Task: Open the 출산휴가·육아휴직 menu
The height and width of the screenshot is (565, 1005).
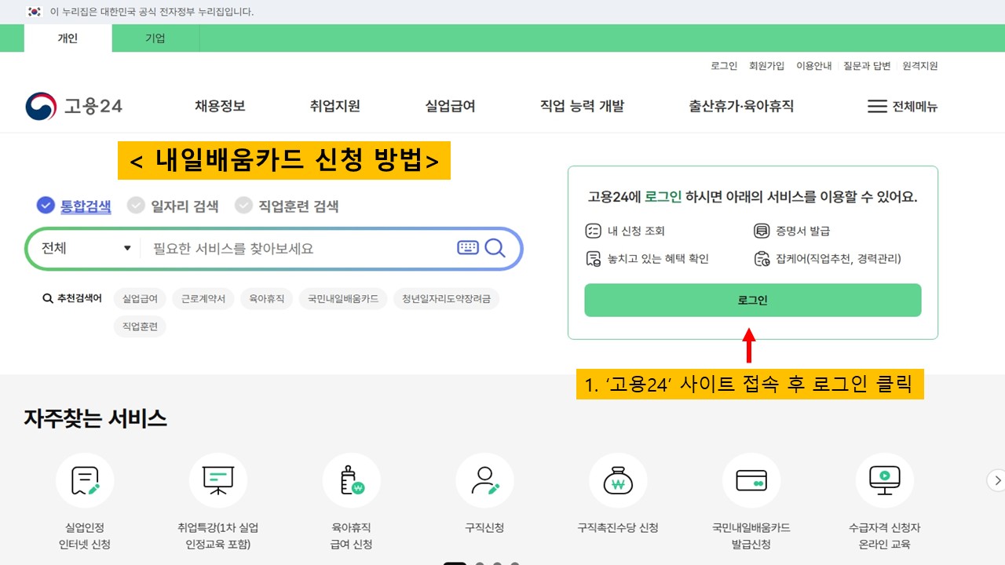Action: (741, 106)
